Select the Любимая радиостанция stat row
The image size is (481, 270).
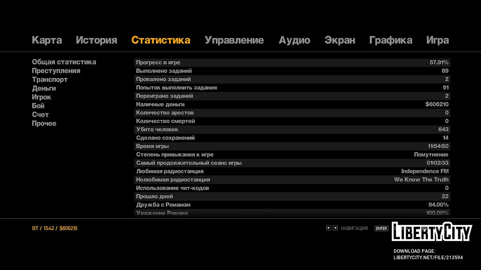coord(292,171)
